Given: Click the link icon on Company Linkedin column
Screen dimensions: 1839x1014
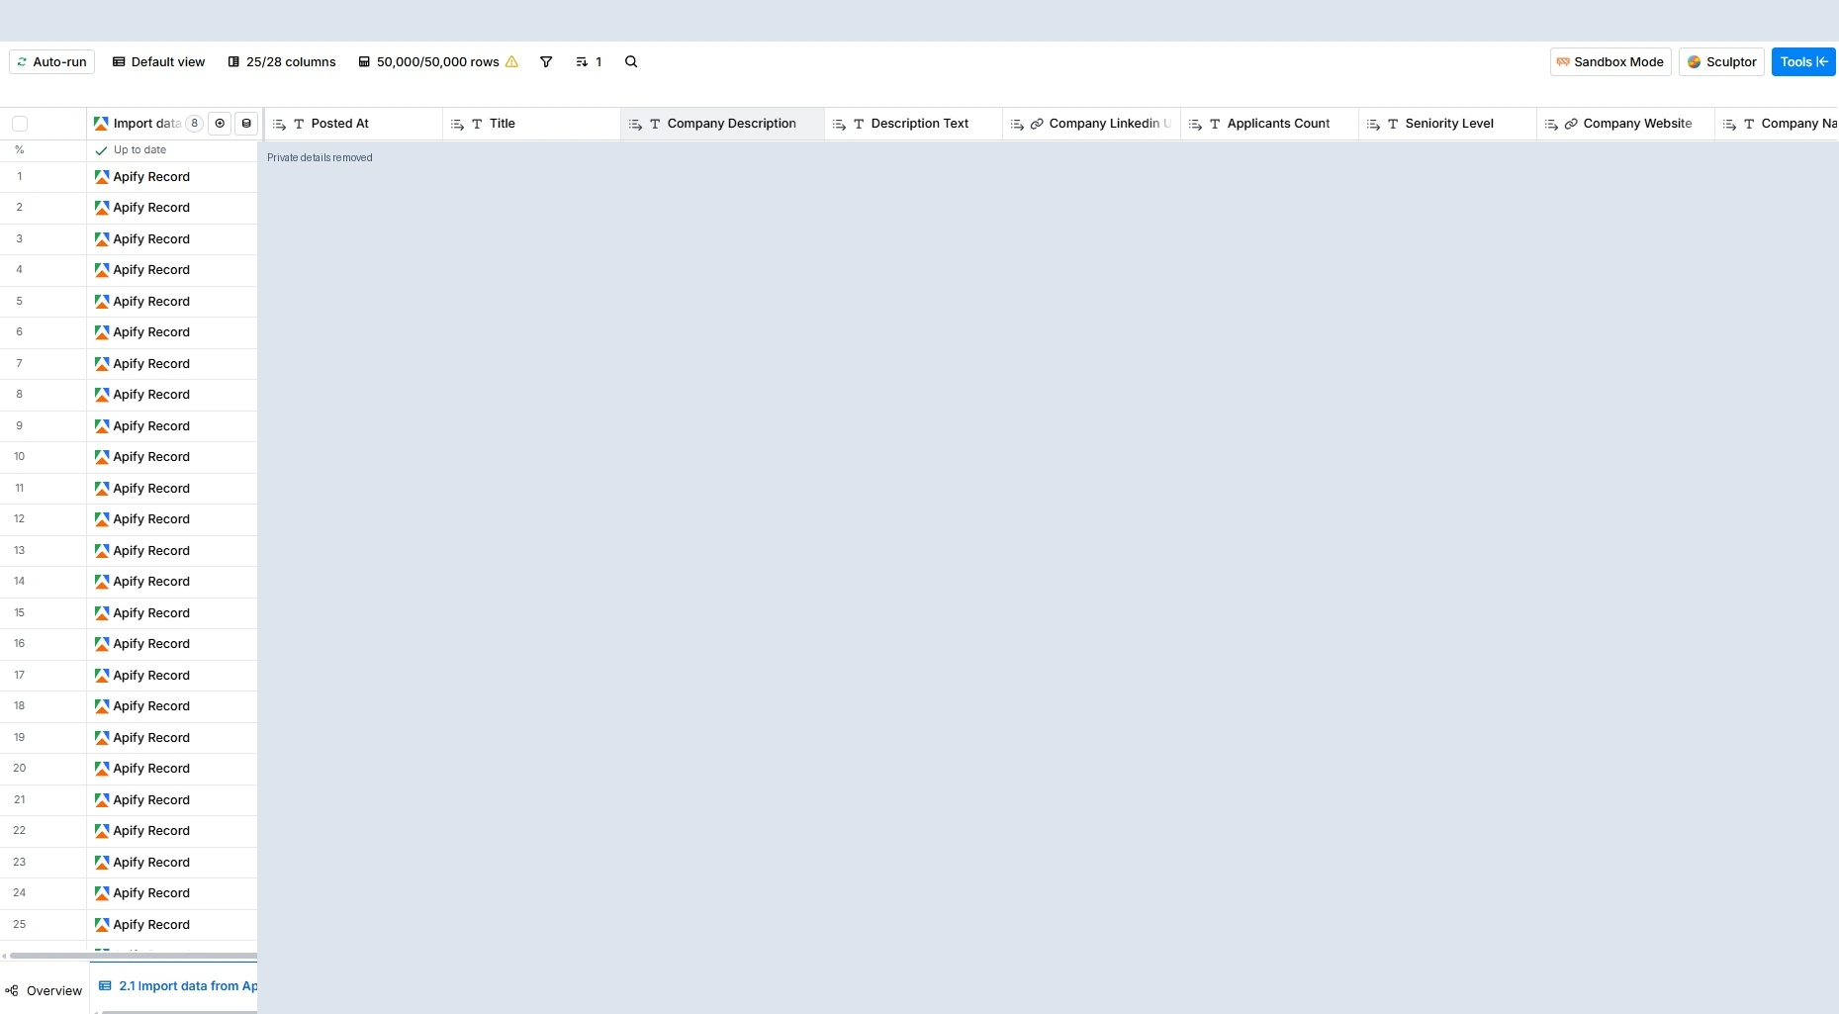Looking at the screenshot, I should pyautogui.click(x=1037, y=124).
